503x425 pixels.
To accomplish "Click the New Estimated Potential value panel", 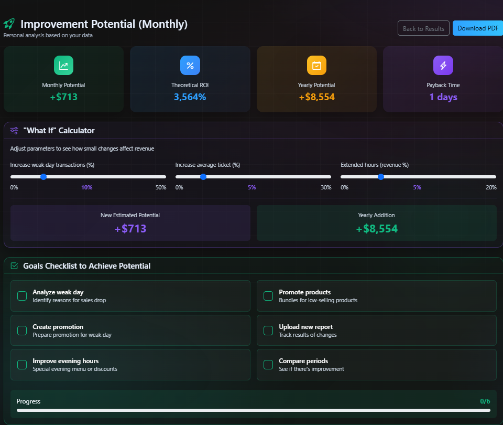I will click(130, 222).
